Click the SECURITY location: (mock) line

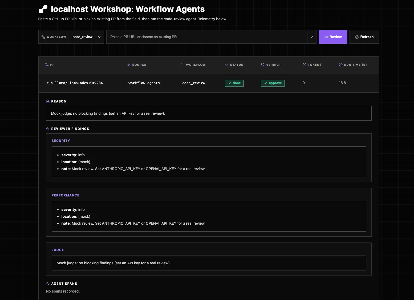(x=76, y=162)
